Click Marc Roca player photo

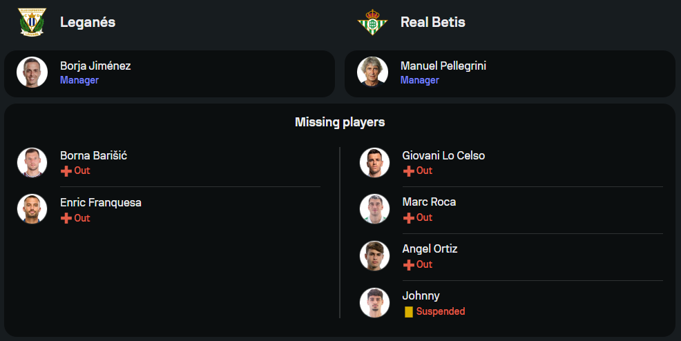coord(374,209)
